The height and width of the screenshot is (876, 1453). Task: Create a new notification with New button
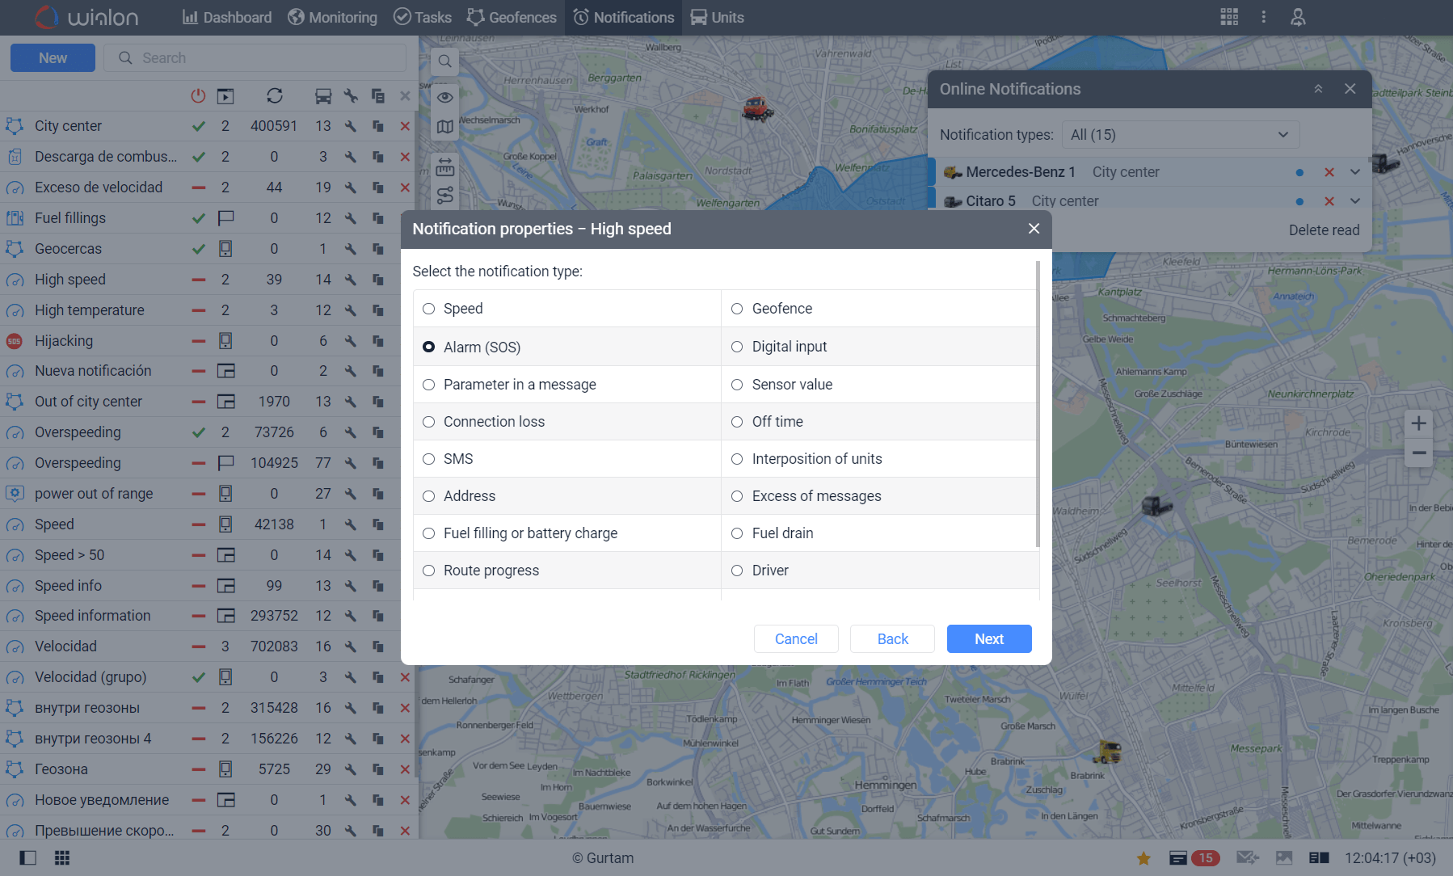tap(53, 57)
